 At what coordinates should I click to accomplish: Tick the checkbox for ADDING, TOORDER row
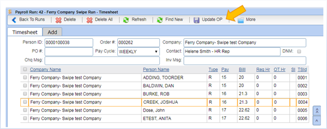(x=25, y=78)
